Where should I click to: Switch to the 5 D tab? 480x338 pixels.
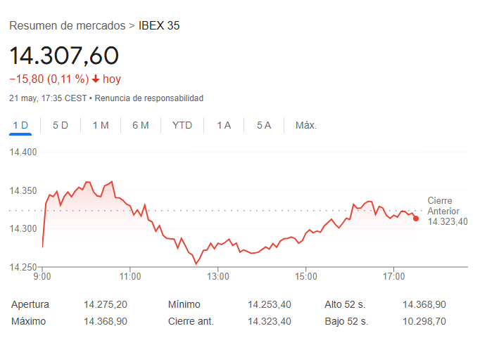(x=61, y=125)
